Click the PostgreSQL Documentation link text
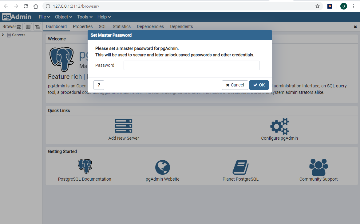Viewport: 360px width, 224px height. click(x=85, y=179)
